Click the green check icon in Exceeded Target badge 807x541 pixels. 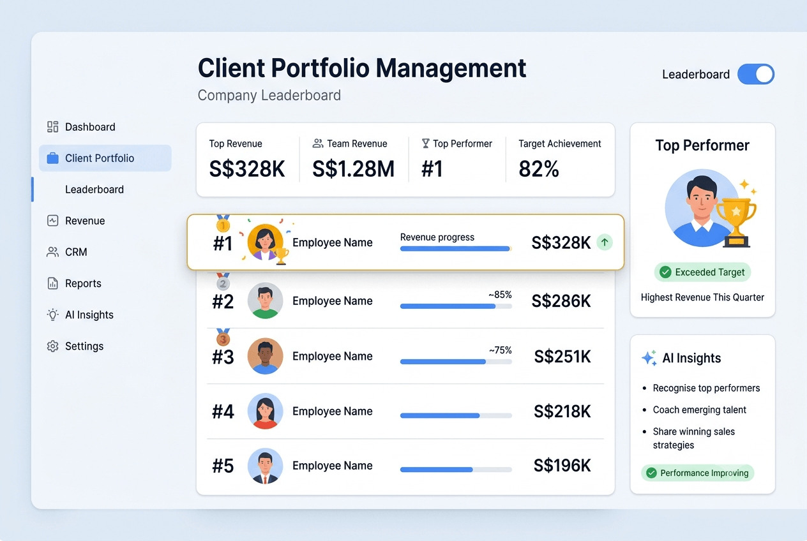coord(665,272)
